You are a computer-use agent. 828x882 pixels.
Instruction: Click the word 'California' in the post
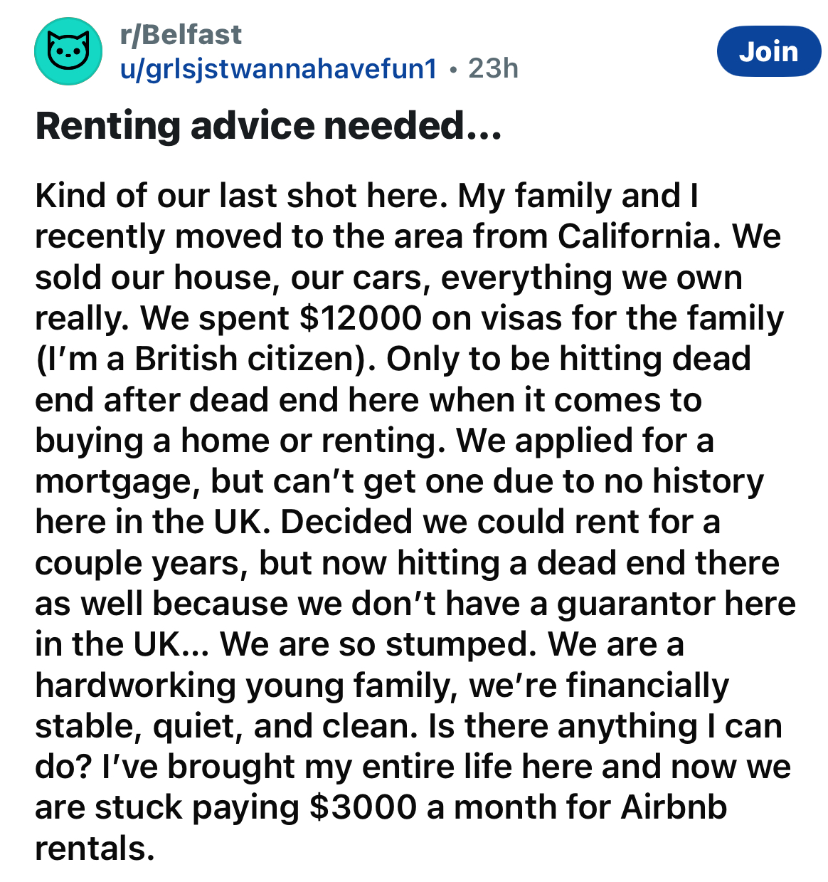(633, 236)
